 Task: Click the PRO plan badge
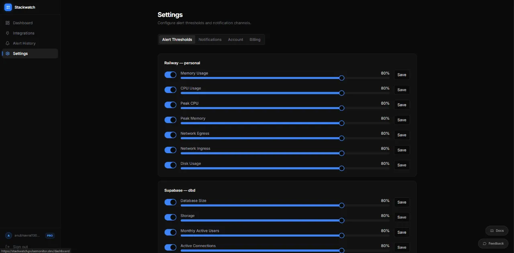tap(50, 236)
